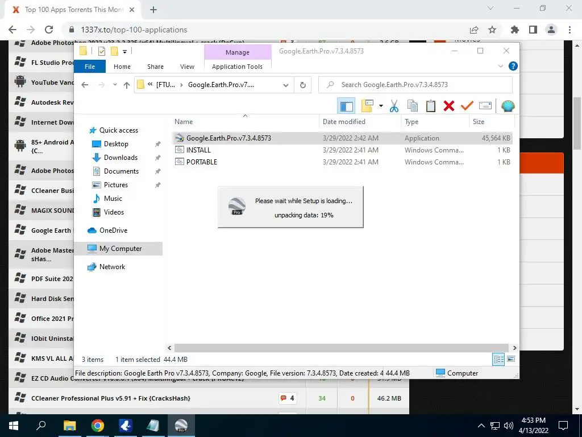Select OneDrive in the navigation pane
The height and width of the screenshot is (437, 582).
(x=113, y=230)
